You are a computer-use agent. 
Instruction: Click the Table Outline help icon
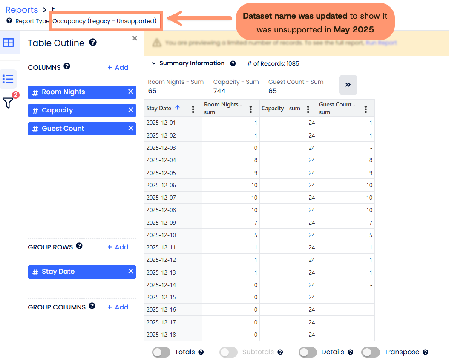(92, 43)
